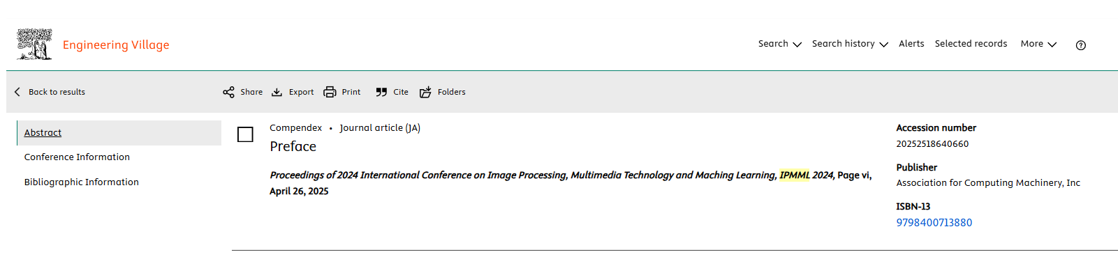1118x259 pixels.
Task: Jump to Conference Information section
Action: (x=77, y=157)
